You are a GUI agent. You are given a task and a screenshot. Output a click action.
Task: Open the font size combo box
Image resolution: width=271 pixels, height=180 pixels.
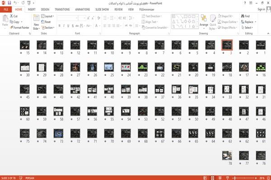click(x=82, y=18)
